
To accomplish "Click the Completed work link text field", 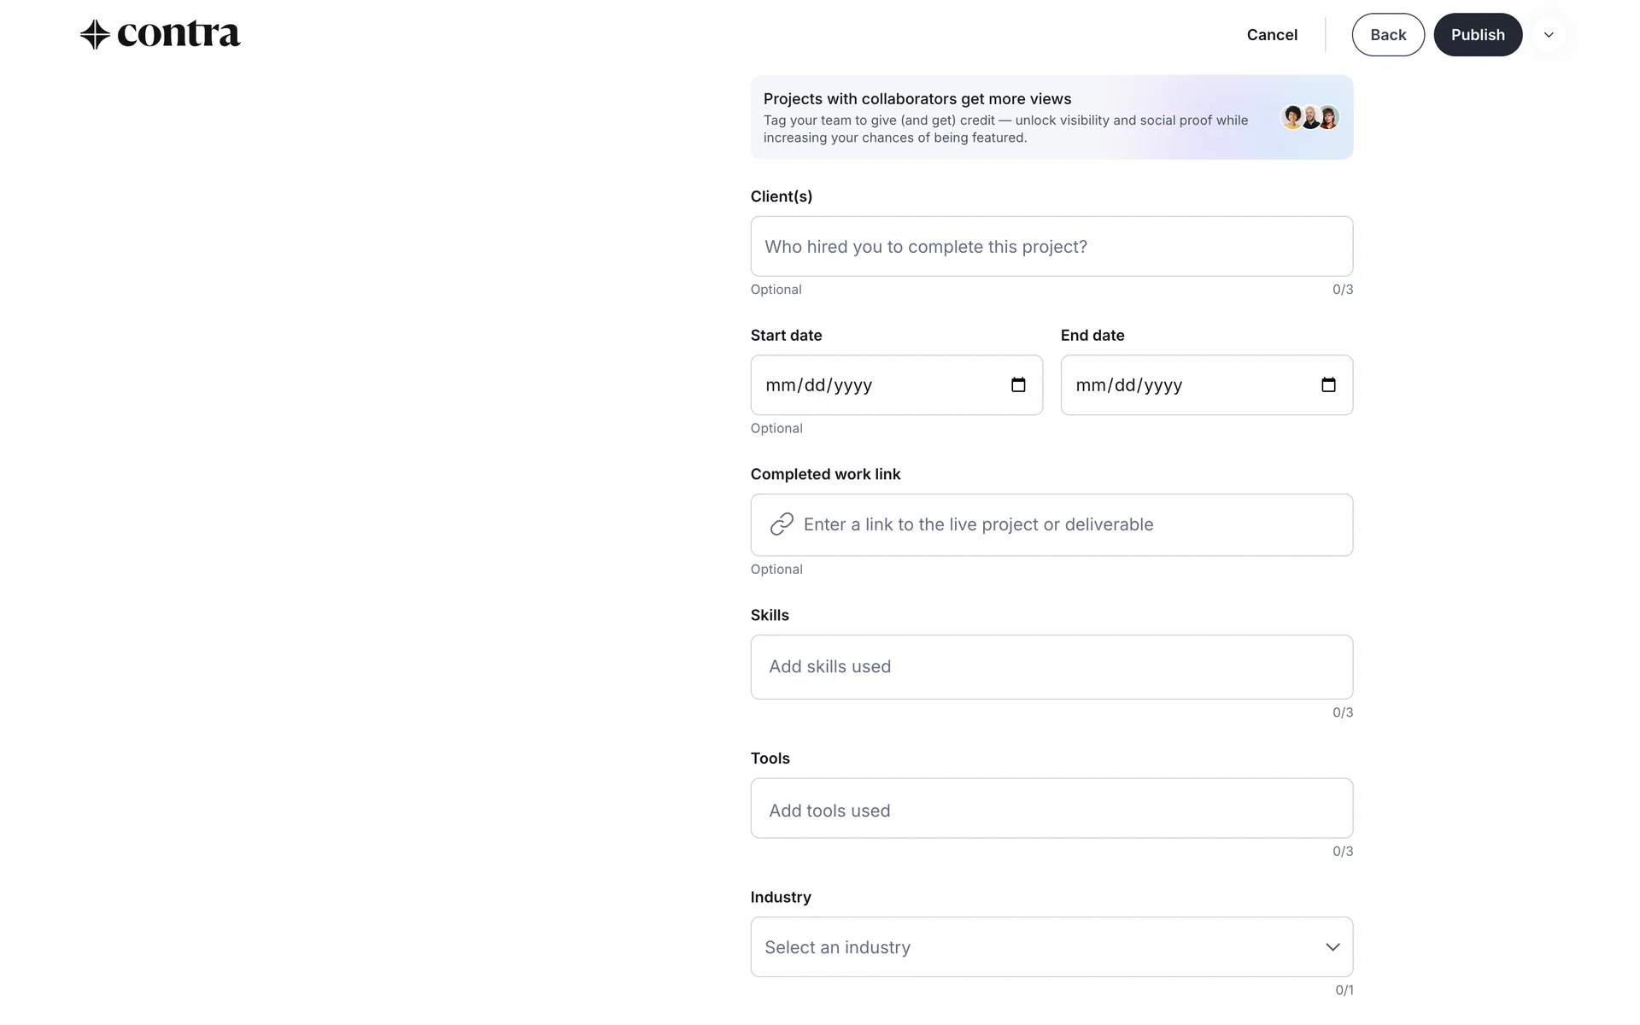I will tap(1068, 524).
